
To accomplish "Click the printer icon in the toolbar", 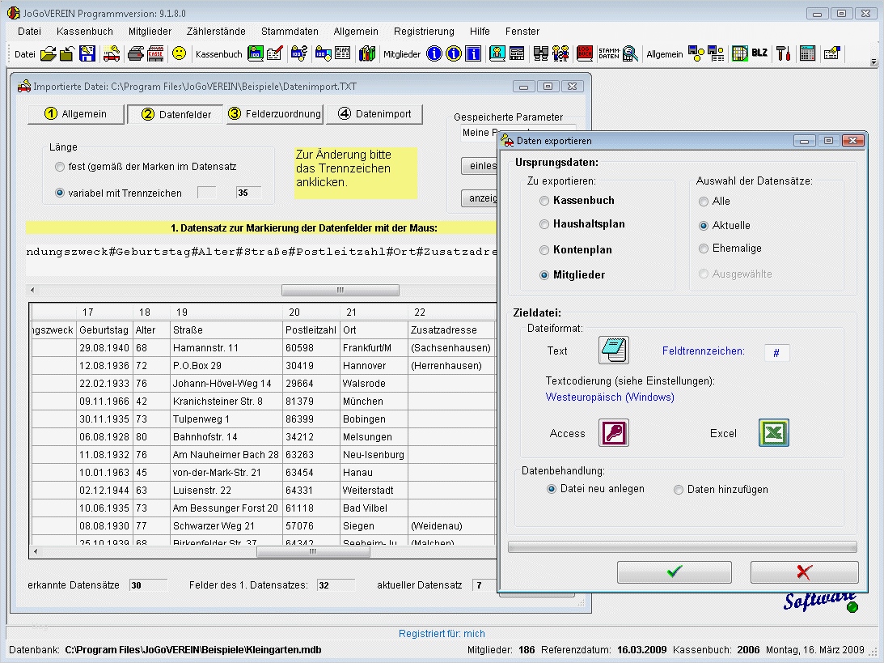I will click(136, 54).
